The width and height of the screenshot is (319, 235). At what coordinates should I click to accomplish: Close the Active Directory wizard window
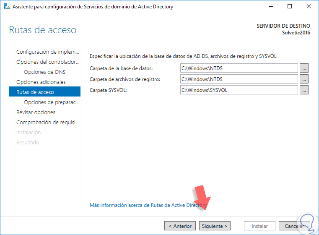click(309, 7)
